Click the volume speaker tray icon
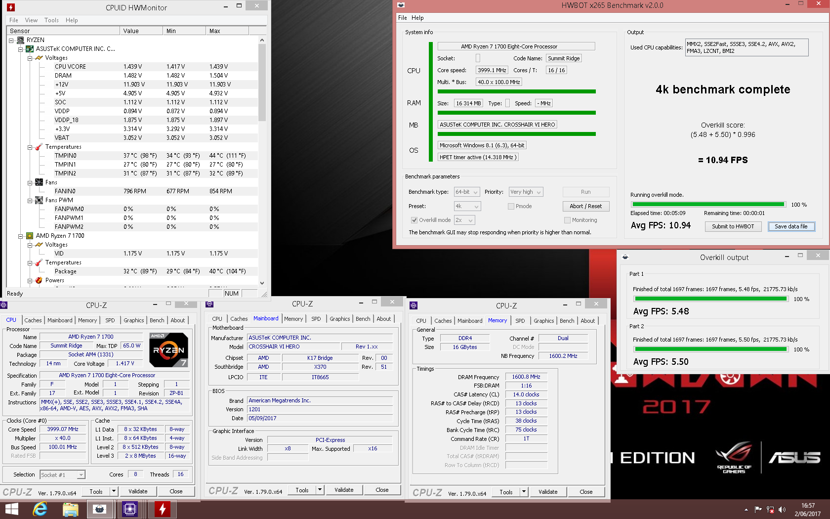Image resolution: width=830 pixels, height=519 pixels. coord(782,510)
